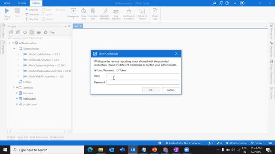This screenshot has width=275, height=154.
Task: Select the Token radio button
Action: 117,70
